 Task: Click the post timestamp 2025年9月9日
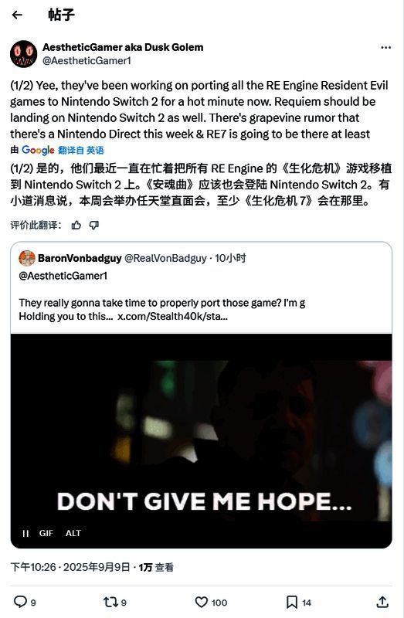pyautogui.click(x=96, y=567)
